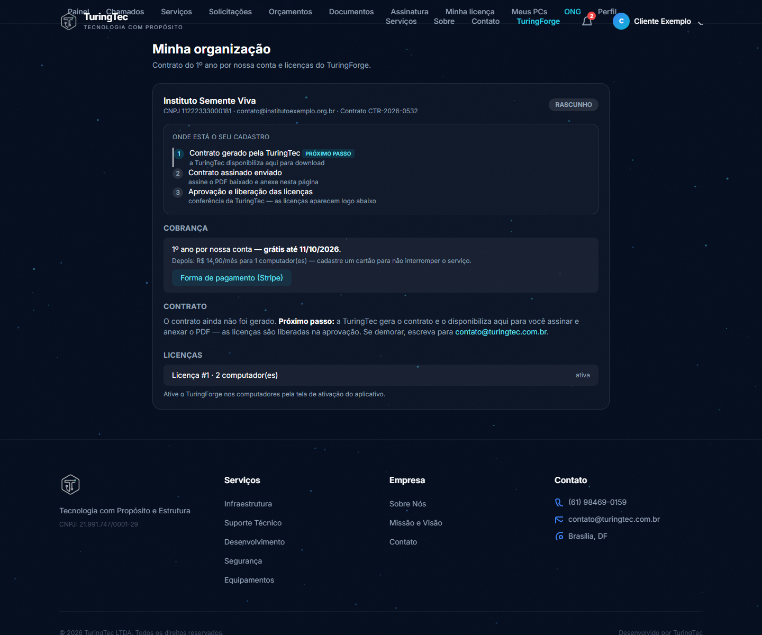Open the Segurança footer link

[x=243, y=561]
